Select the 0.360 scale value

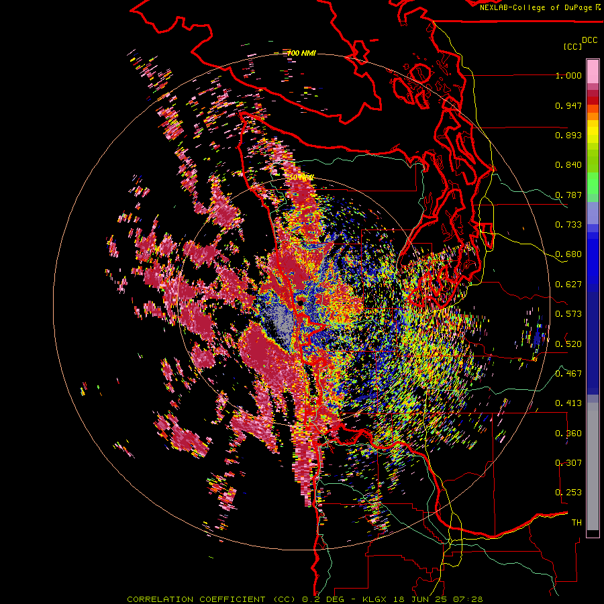pyautogui.click(x=568, y=434)
